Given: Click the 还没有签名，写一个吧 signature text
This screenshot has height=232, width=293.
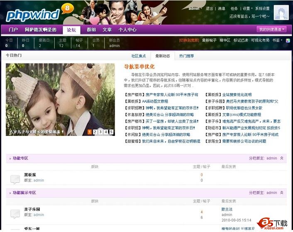Looking at the screenshot, I should (249, 17).
